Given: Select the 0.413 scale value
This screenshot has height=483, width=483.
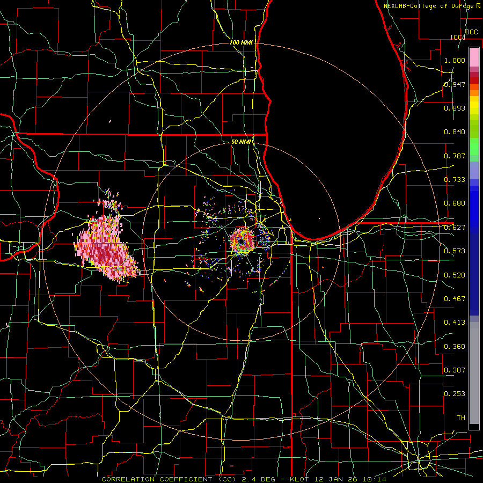Looking at the screenshot, I should [455, 323].
